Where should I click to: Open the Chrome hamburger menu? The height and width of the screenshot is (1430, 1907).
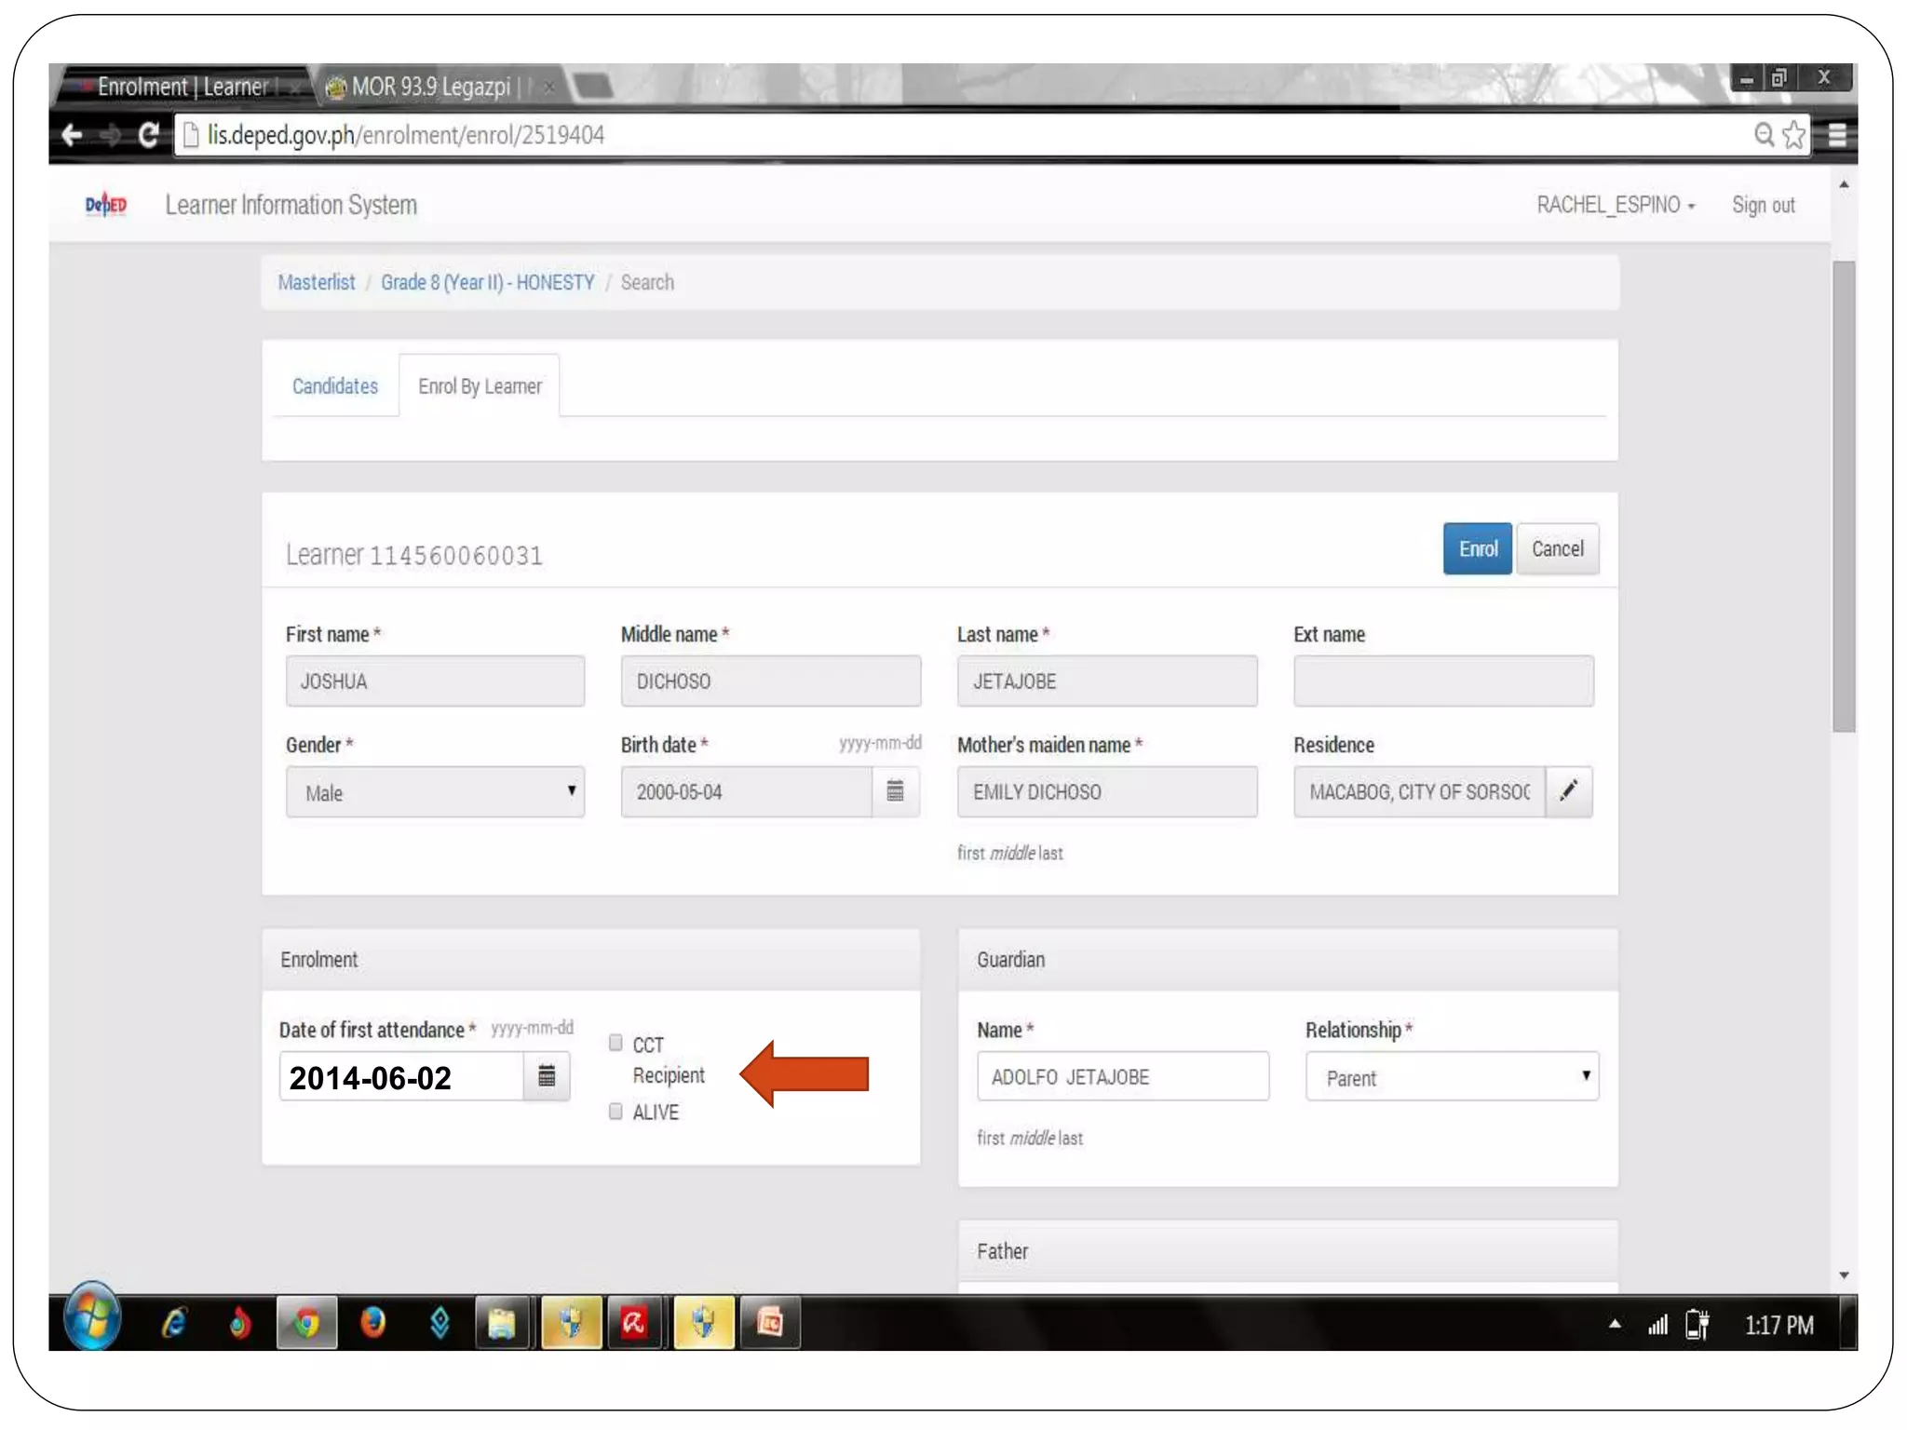click(1837, 135)
